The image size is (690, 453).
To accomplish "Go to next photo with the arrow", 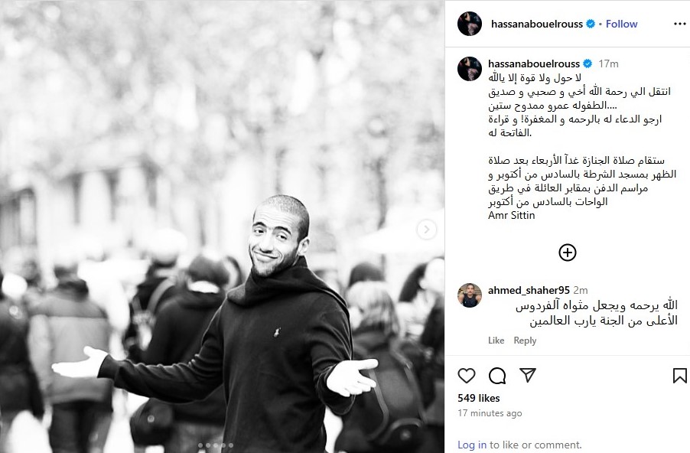I will pyautogui.click(x=426, y=230).
